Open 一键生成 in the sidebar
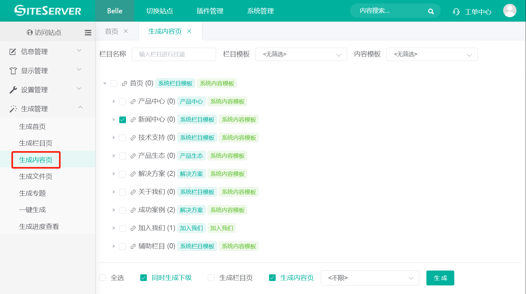The image size is (526, 294). (x=32, y=210)
